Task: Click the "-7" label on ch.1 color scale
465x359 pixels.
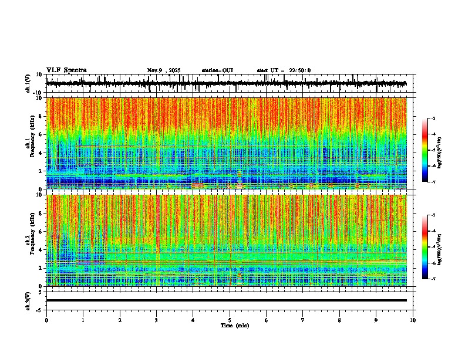Action: [x=433, y=182]
